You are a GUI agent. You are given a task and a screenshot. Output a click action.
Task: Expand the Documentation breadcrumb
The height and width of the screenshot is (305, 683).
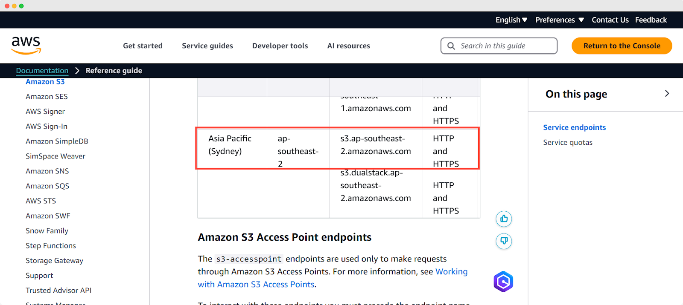point(42,70)
